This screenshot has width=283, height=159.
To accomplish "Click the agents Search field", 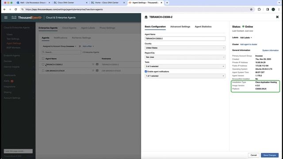I will (x=61, y=52).
